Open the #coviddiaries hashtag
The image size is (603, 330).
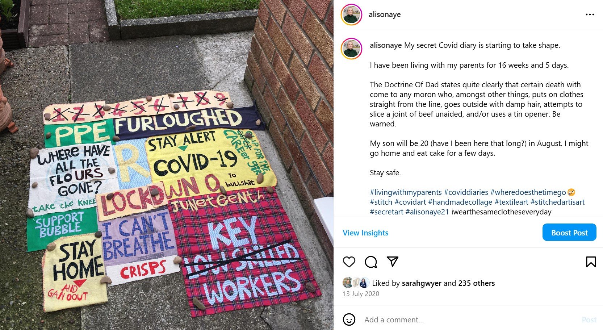(x=466, y=192)
